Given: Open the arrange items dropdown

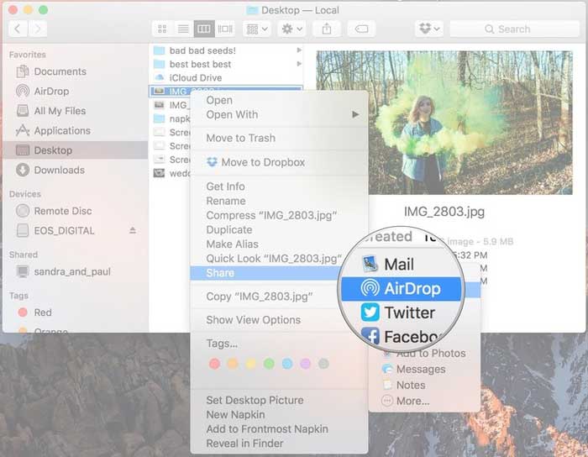Looking at the screenshot, I should (x=257, y=29).
